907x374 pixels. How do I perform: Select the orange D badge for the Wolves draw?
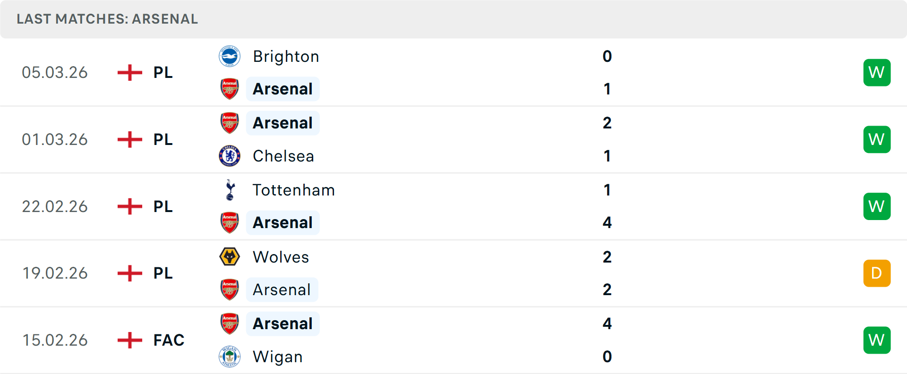[877, 273]
